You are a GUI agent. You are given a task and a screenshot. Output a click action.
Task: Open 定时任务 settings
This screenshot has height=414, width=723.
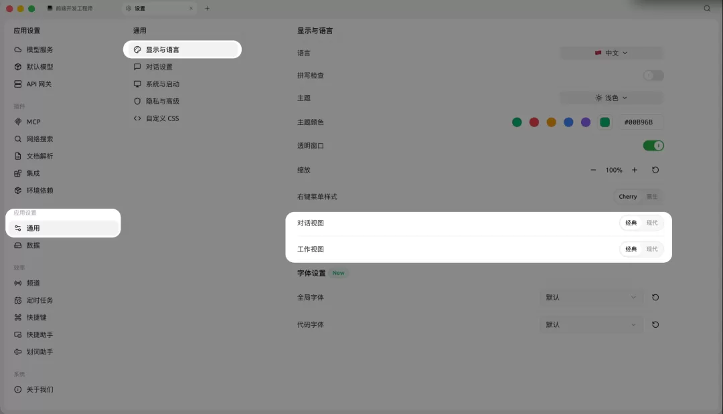tap(63, 300)
